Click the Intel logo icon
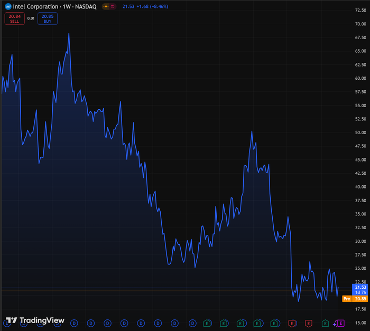Screen dimensions: 370x331 coord(8,6)
